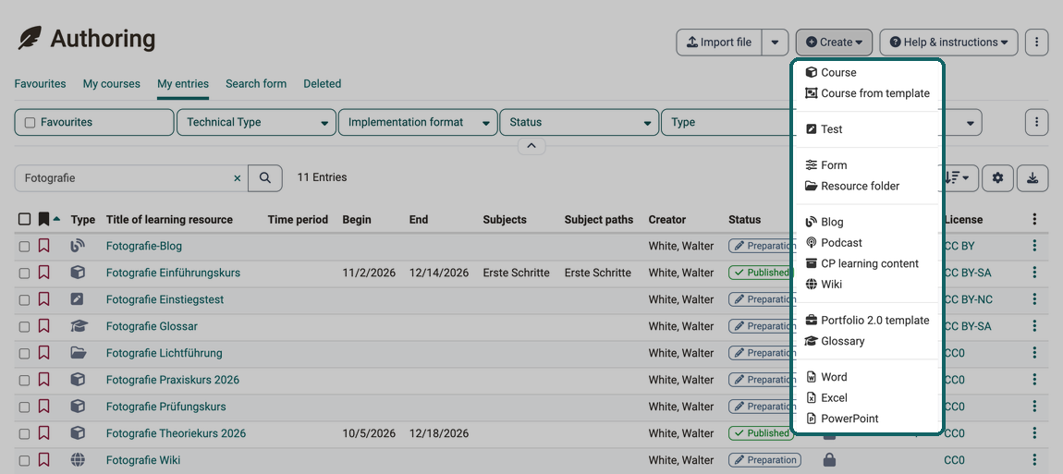Image resolution: width=1063 pixels, height=474 pixels.
Task: Open the filter bar three-dot menu
Action: click(1036, 123)
